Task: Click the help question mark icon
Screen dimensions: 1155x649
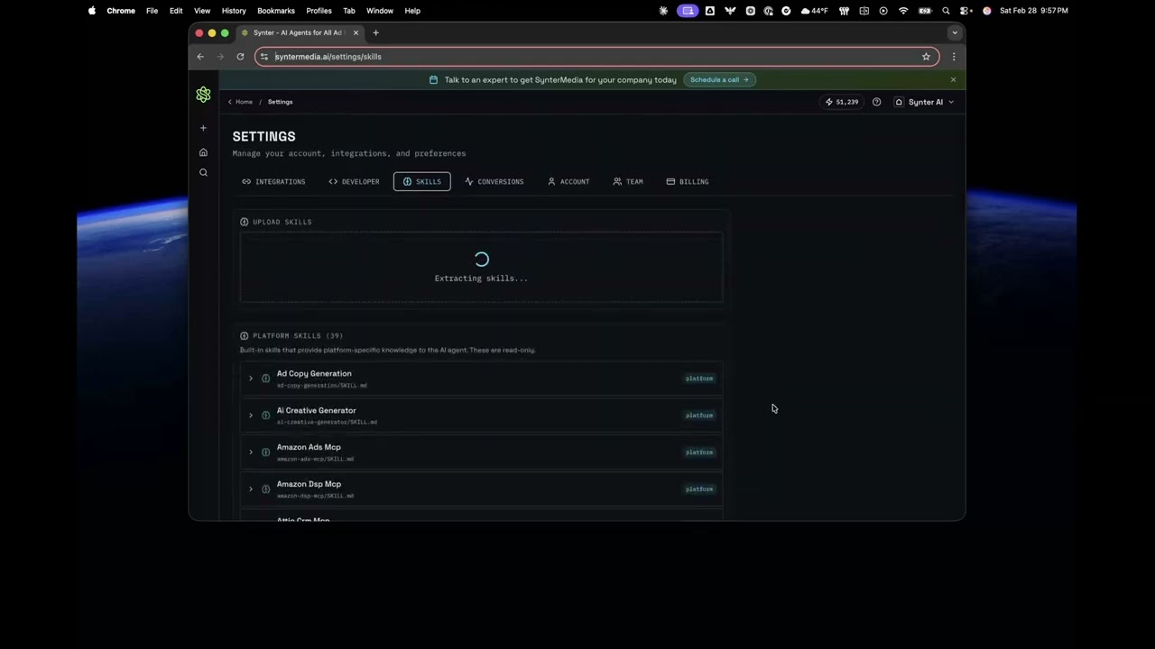Action: [876, 102]
